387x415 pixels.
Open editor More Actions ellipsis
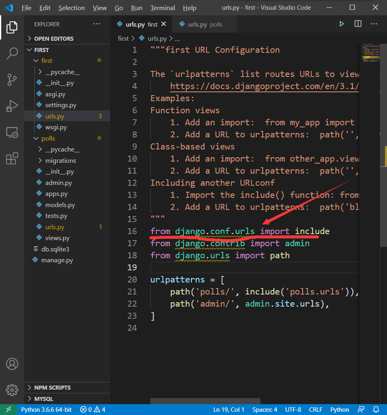tap(374, 24)
